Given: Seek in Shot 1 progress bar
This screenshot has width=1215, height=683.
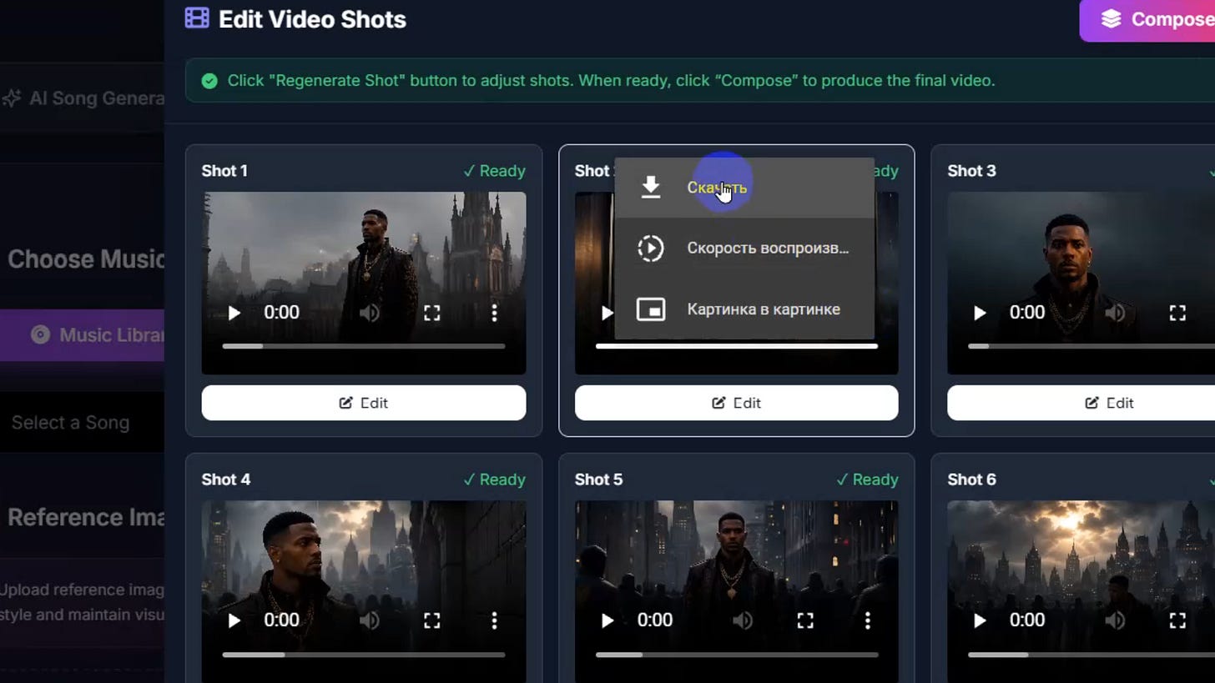Looking at the screenshot, I should [x=364, y=345].
